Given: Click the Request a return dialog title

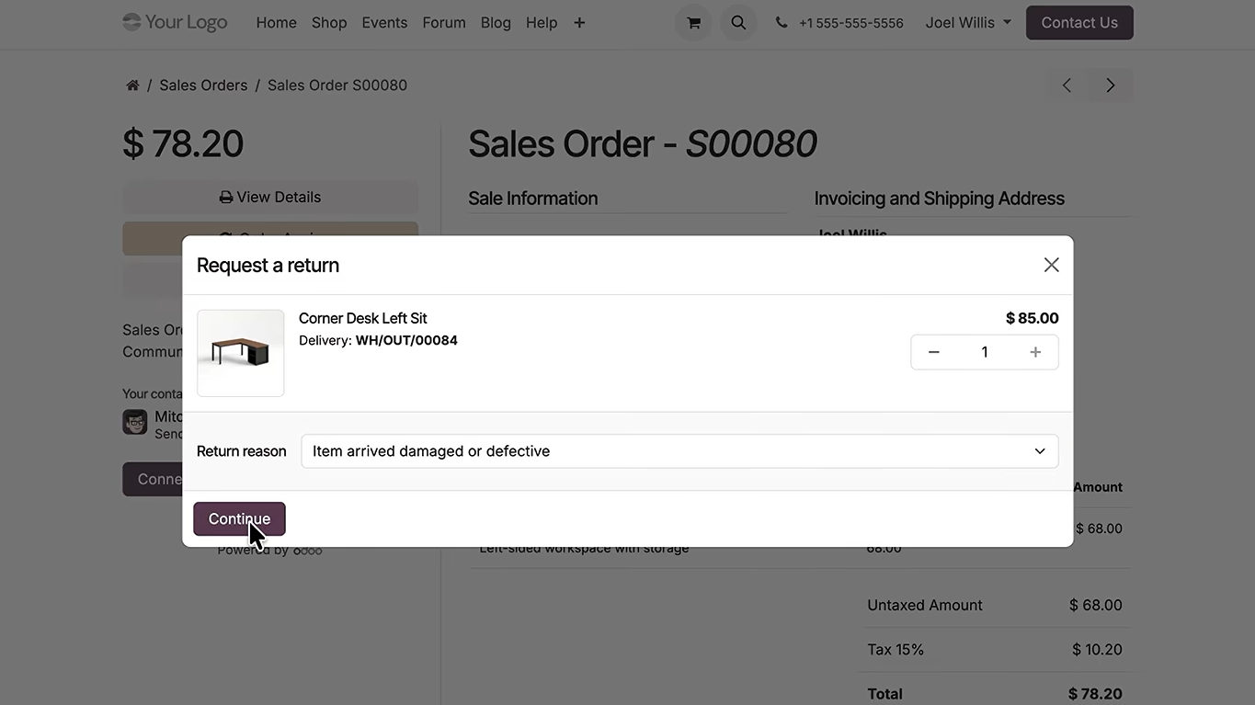Looking at the screenshot, I should coord(268,265).
